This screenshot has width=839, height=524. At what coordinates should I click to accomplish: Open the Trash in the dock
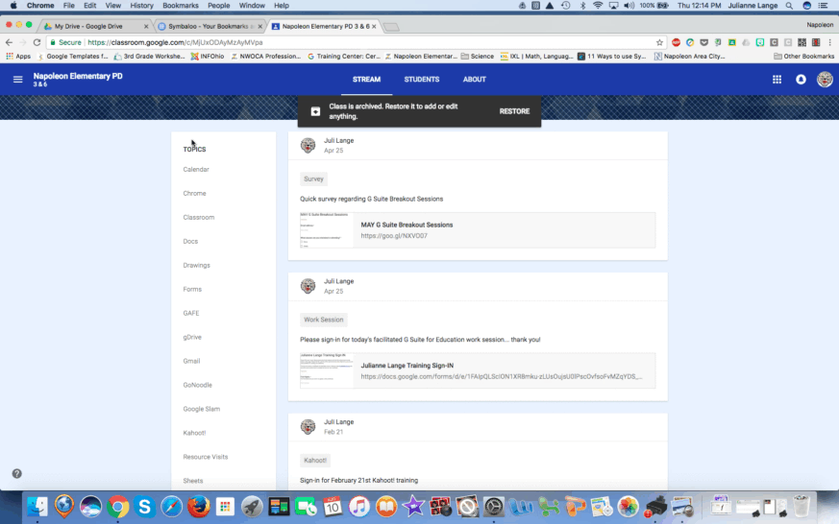pyautogui.click(x=801, y=506)
